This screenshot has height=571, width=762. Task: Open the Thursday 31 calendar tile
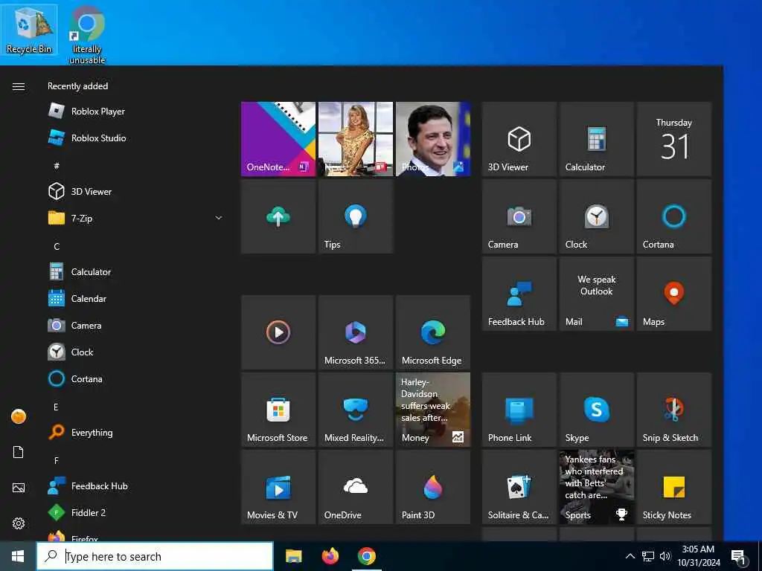[674, 139]
